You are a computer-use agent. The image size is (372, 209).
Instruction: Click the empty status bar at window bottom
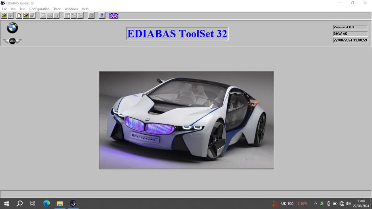186,194
